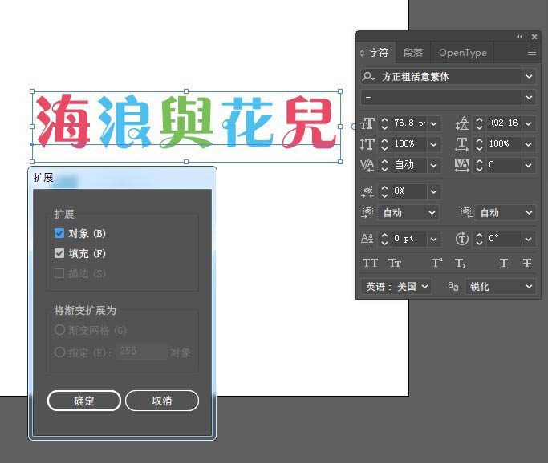Open the baseline shift 0 pt dropdown
This screenshot has height=463, width=548.
(434, 239)
